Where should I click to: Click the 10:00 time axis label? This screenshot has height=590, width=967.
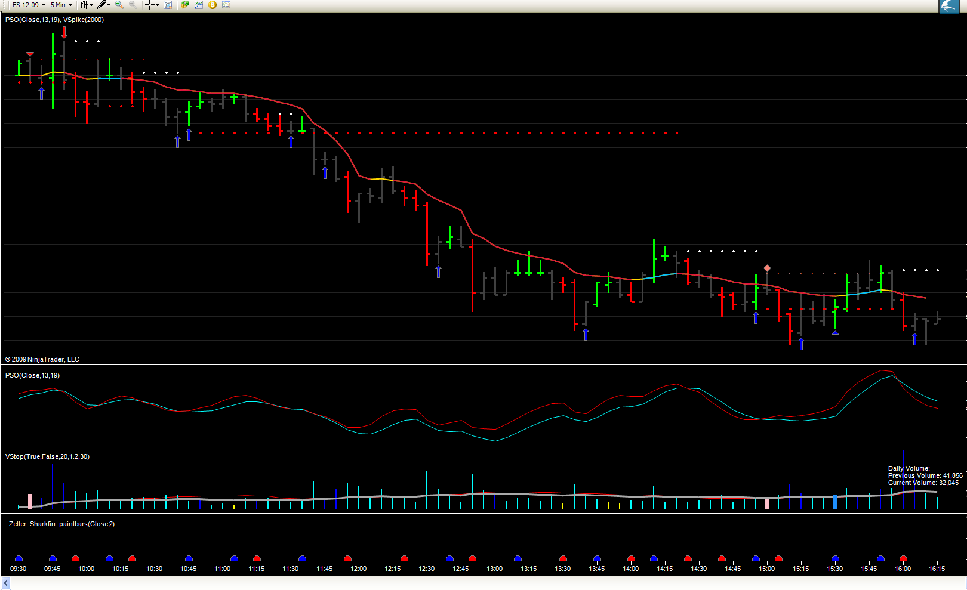pos(87,569)
